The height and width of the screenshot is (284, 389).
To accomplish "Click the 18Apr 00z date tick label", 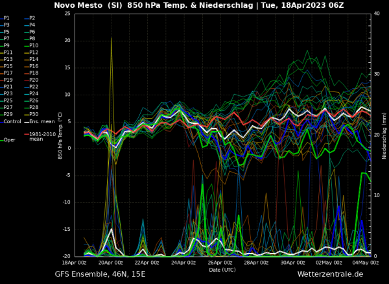I will tap(75, 263).
